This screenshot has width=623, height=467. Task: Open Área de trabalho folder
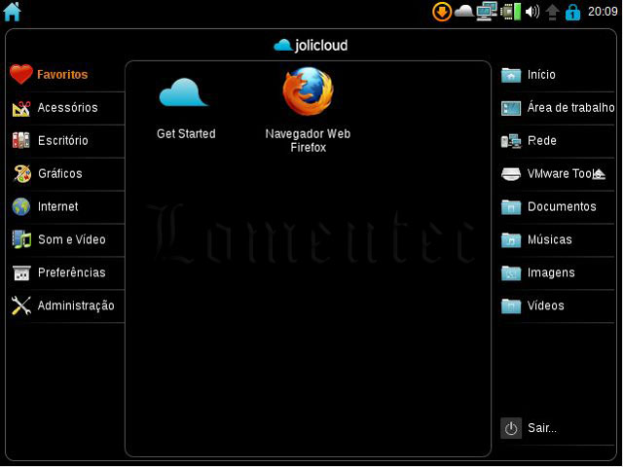[558, 108]
